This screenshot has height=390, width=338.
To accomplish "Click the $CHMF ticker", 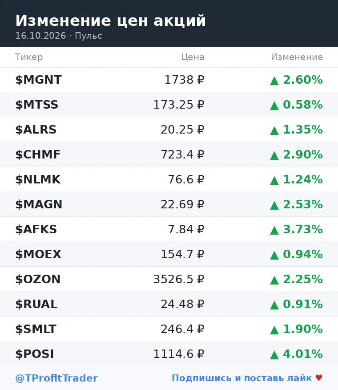I will tap(38, 154).
